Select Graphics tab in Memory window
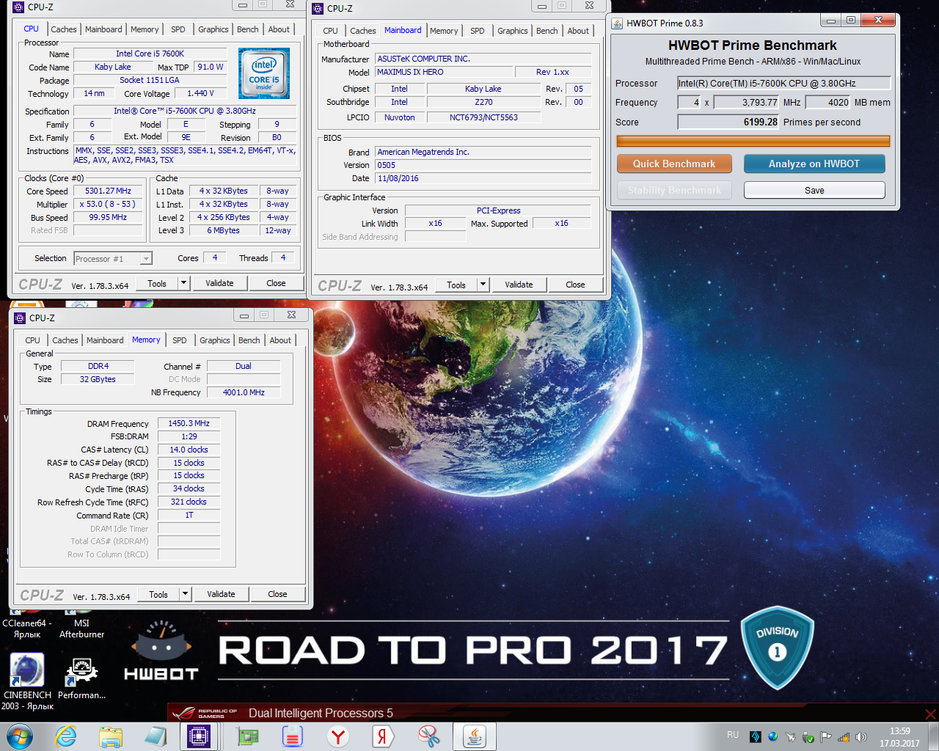939x751 pixels. tap(215, 340)
